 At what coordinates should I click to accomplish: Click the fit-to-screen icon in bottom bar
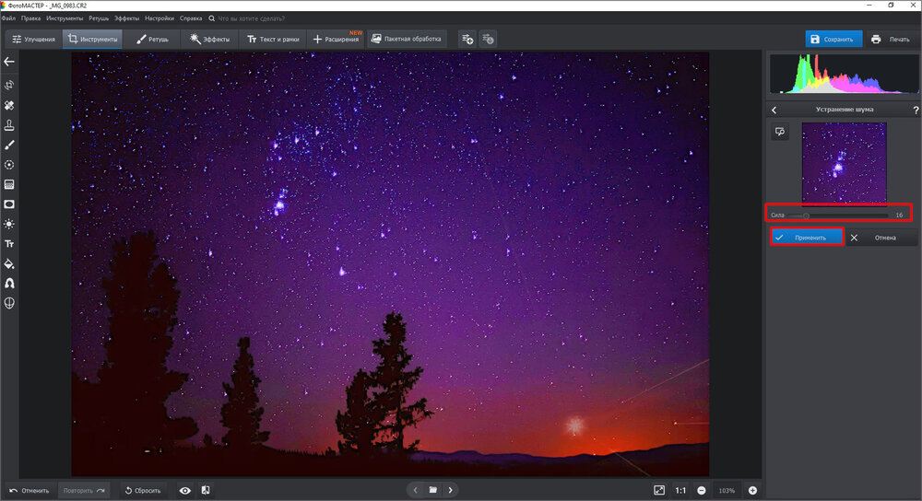[x=659, y=491]
